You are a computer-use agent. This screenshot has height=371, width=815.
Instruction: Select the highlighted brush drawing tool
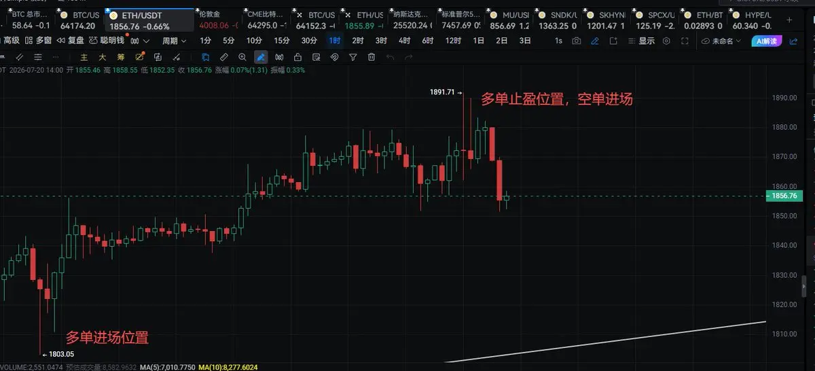261,57
